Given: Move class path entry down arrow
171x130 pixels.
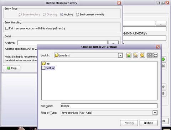Looking at the screenshot, I should pyautogui.click(x=164, y=94).
